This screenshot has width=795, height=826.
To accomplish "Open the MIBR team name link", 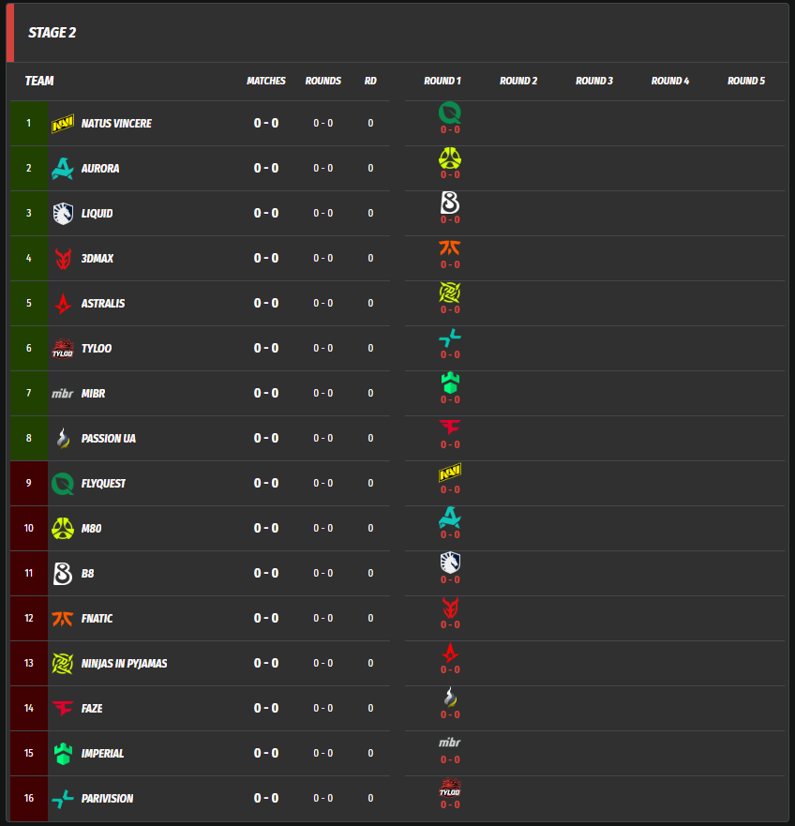I will click(93, 394).
